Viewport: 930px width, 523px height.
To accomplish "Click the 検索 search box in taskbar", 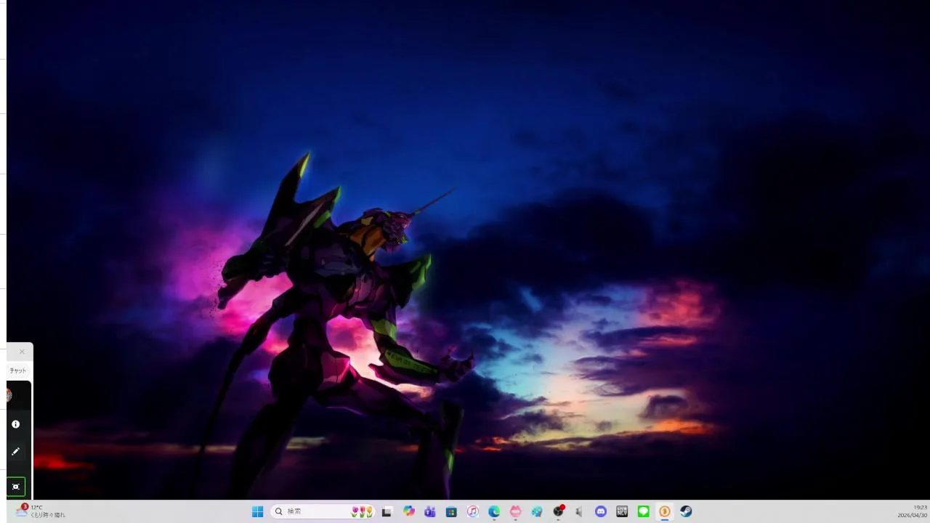I will (323, 511).
